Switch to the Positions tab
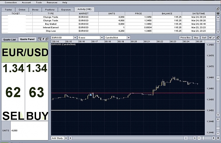This screenshot has height=143, width=221. tap(50, 10)
